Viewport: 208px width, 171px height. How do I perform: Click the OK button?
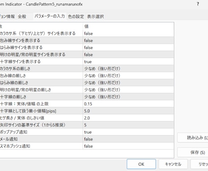[x=141, y=164]
